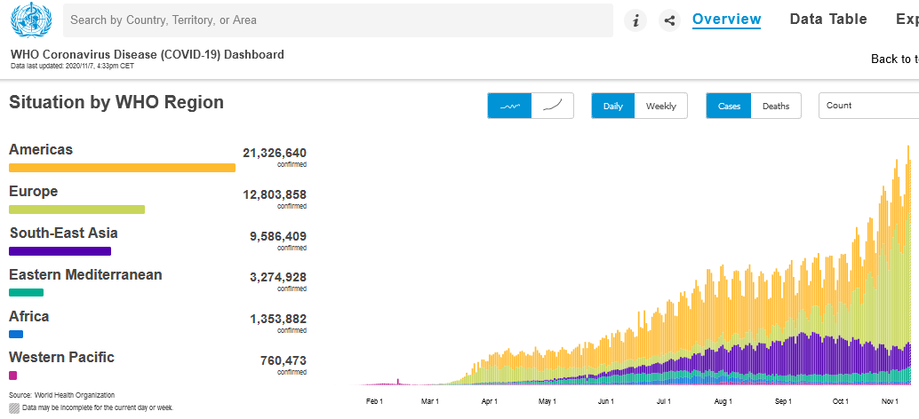Click the green Europe bar
The height and width of the screenshot is (419, 919).
76,209
